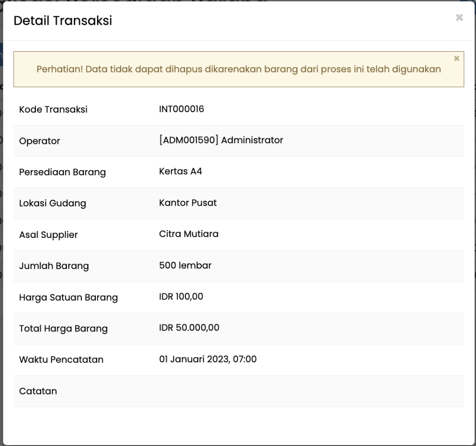
Task: Select the Kertas A4 item value
Action: tap(180, 171)
